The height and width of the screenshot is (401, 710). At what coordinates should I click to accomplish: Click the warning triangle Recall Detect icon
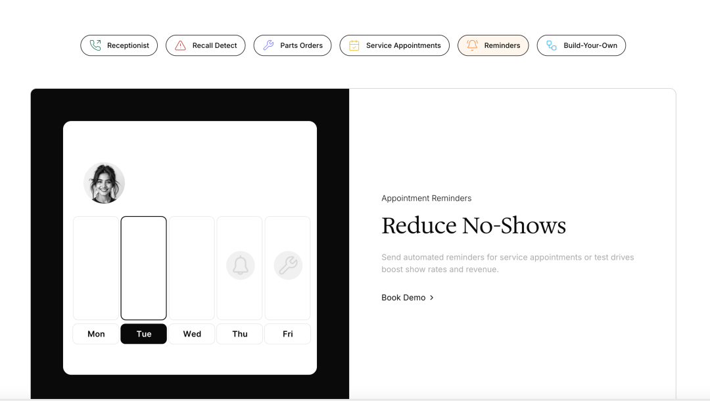point(180,45)
